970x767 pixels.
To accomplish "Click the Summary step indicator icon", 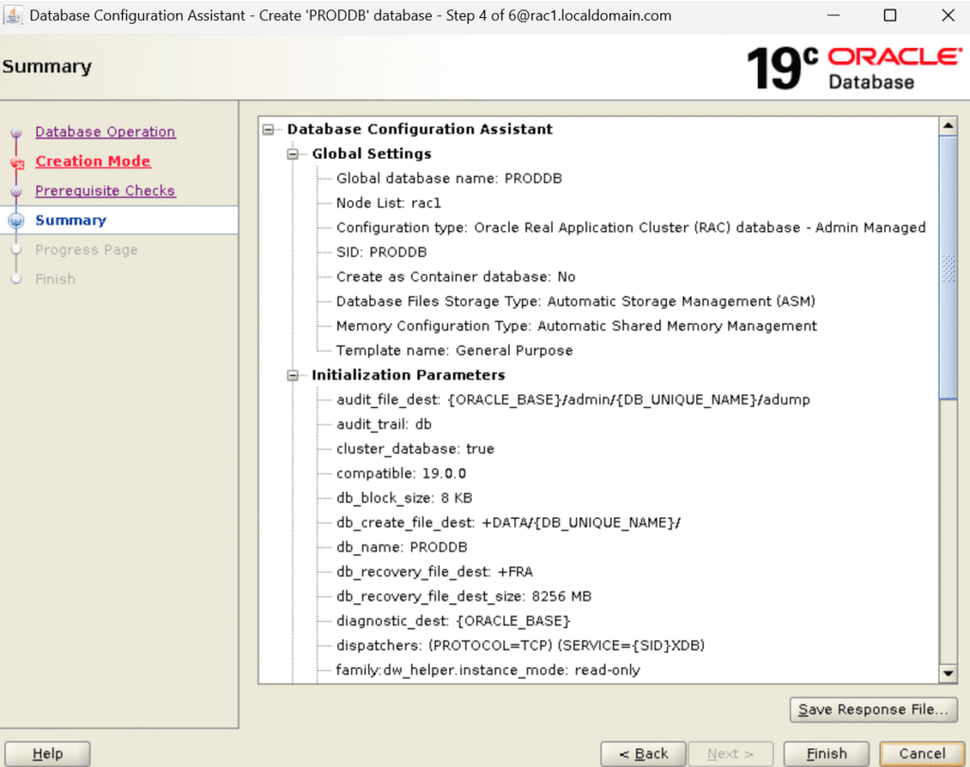I will point(16,221).
